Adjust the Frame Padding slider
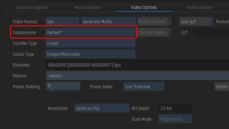The image size is (229, 129). pyautogui.click(x=63, y=86)
